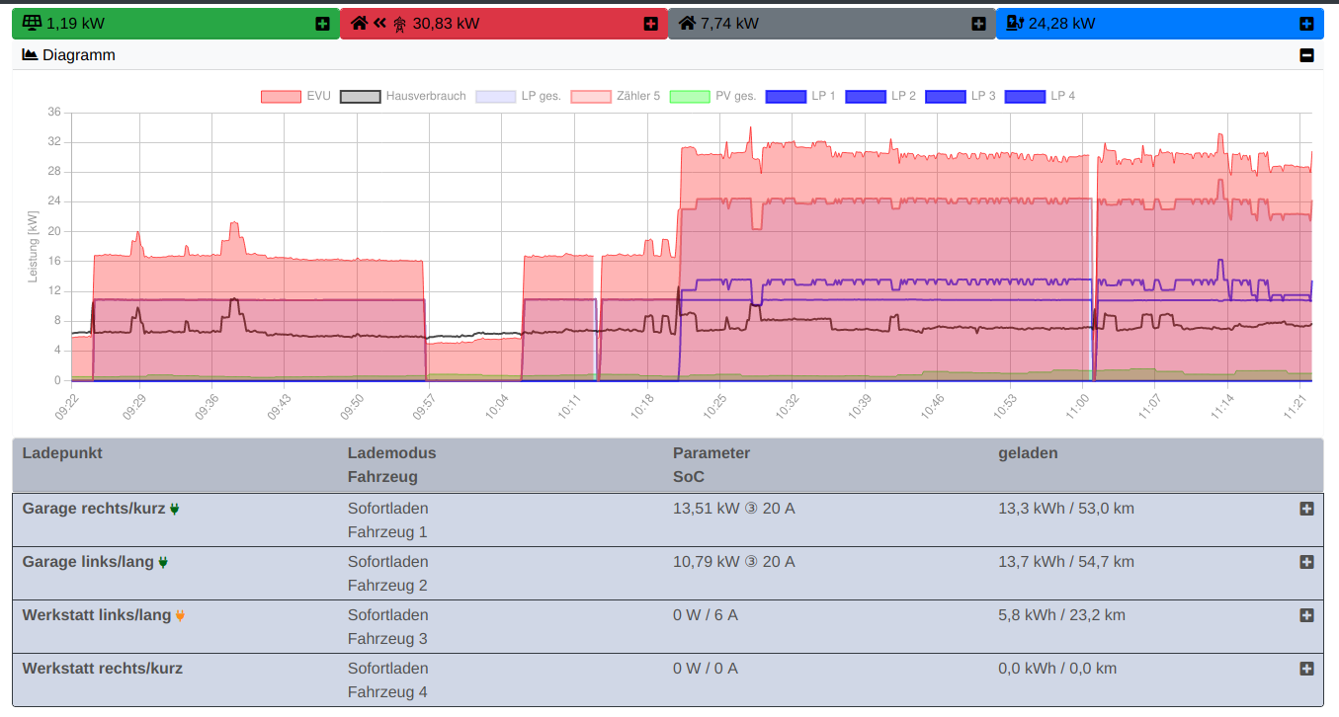1339x717 pixels.
Task: Click the charging station icon in blue bar
Action: [x=1014, y=24]
